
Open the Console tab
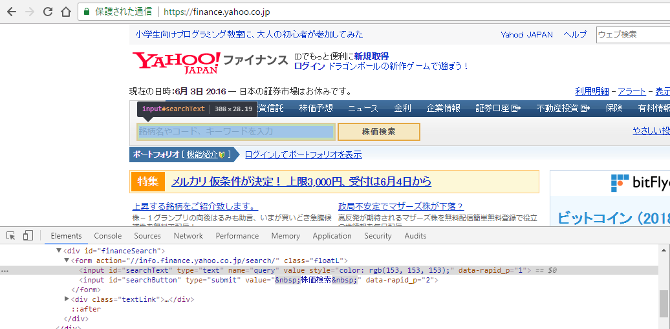coord(107,236)
